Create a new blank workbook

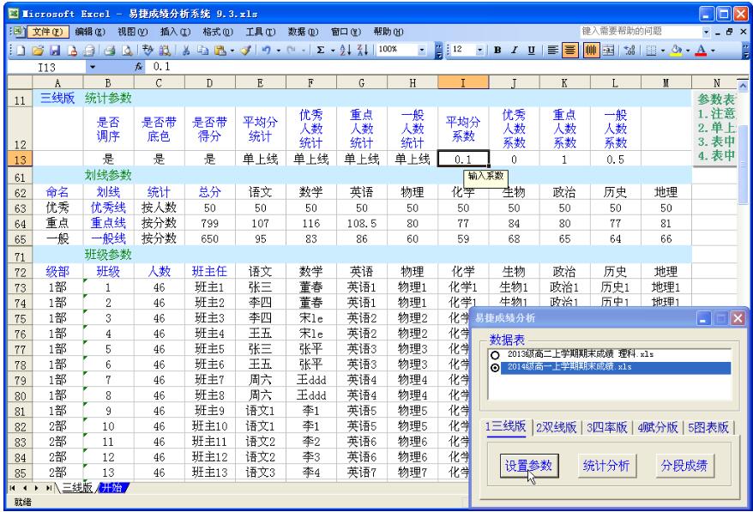(x=21, y=50)
